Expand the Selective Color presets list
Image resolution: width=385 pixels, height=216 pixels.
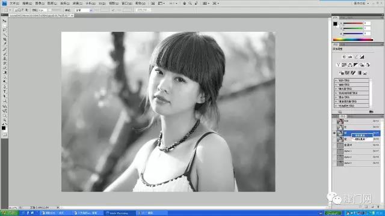336,106
